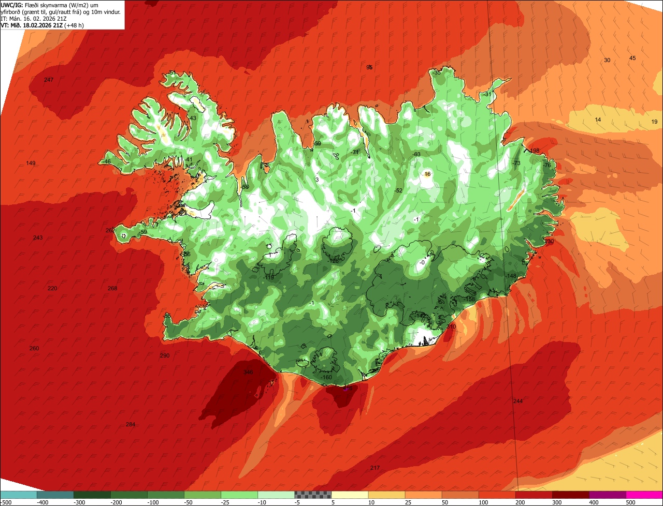The image size is (663, 506).
Task: Click the '290' value off the southwest coast
Action: (165, 355)
